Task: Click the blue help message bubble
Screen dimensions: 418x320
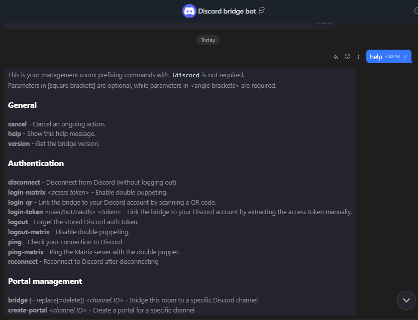Action: pyautogui.click(x=376, y=57)
